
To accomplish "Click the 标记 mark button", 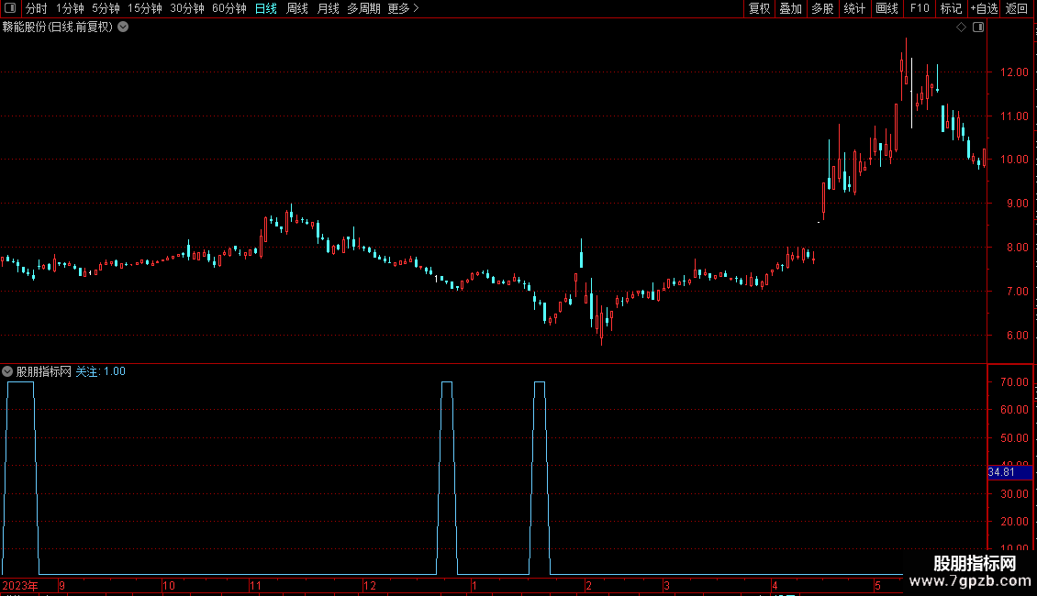I will pos(951,8).
